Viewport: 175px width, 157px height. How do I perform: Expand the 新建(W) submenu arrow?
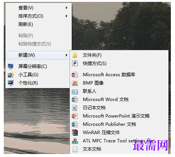pyautogui.click(x=67, y=55)
